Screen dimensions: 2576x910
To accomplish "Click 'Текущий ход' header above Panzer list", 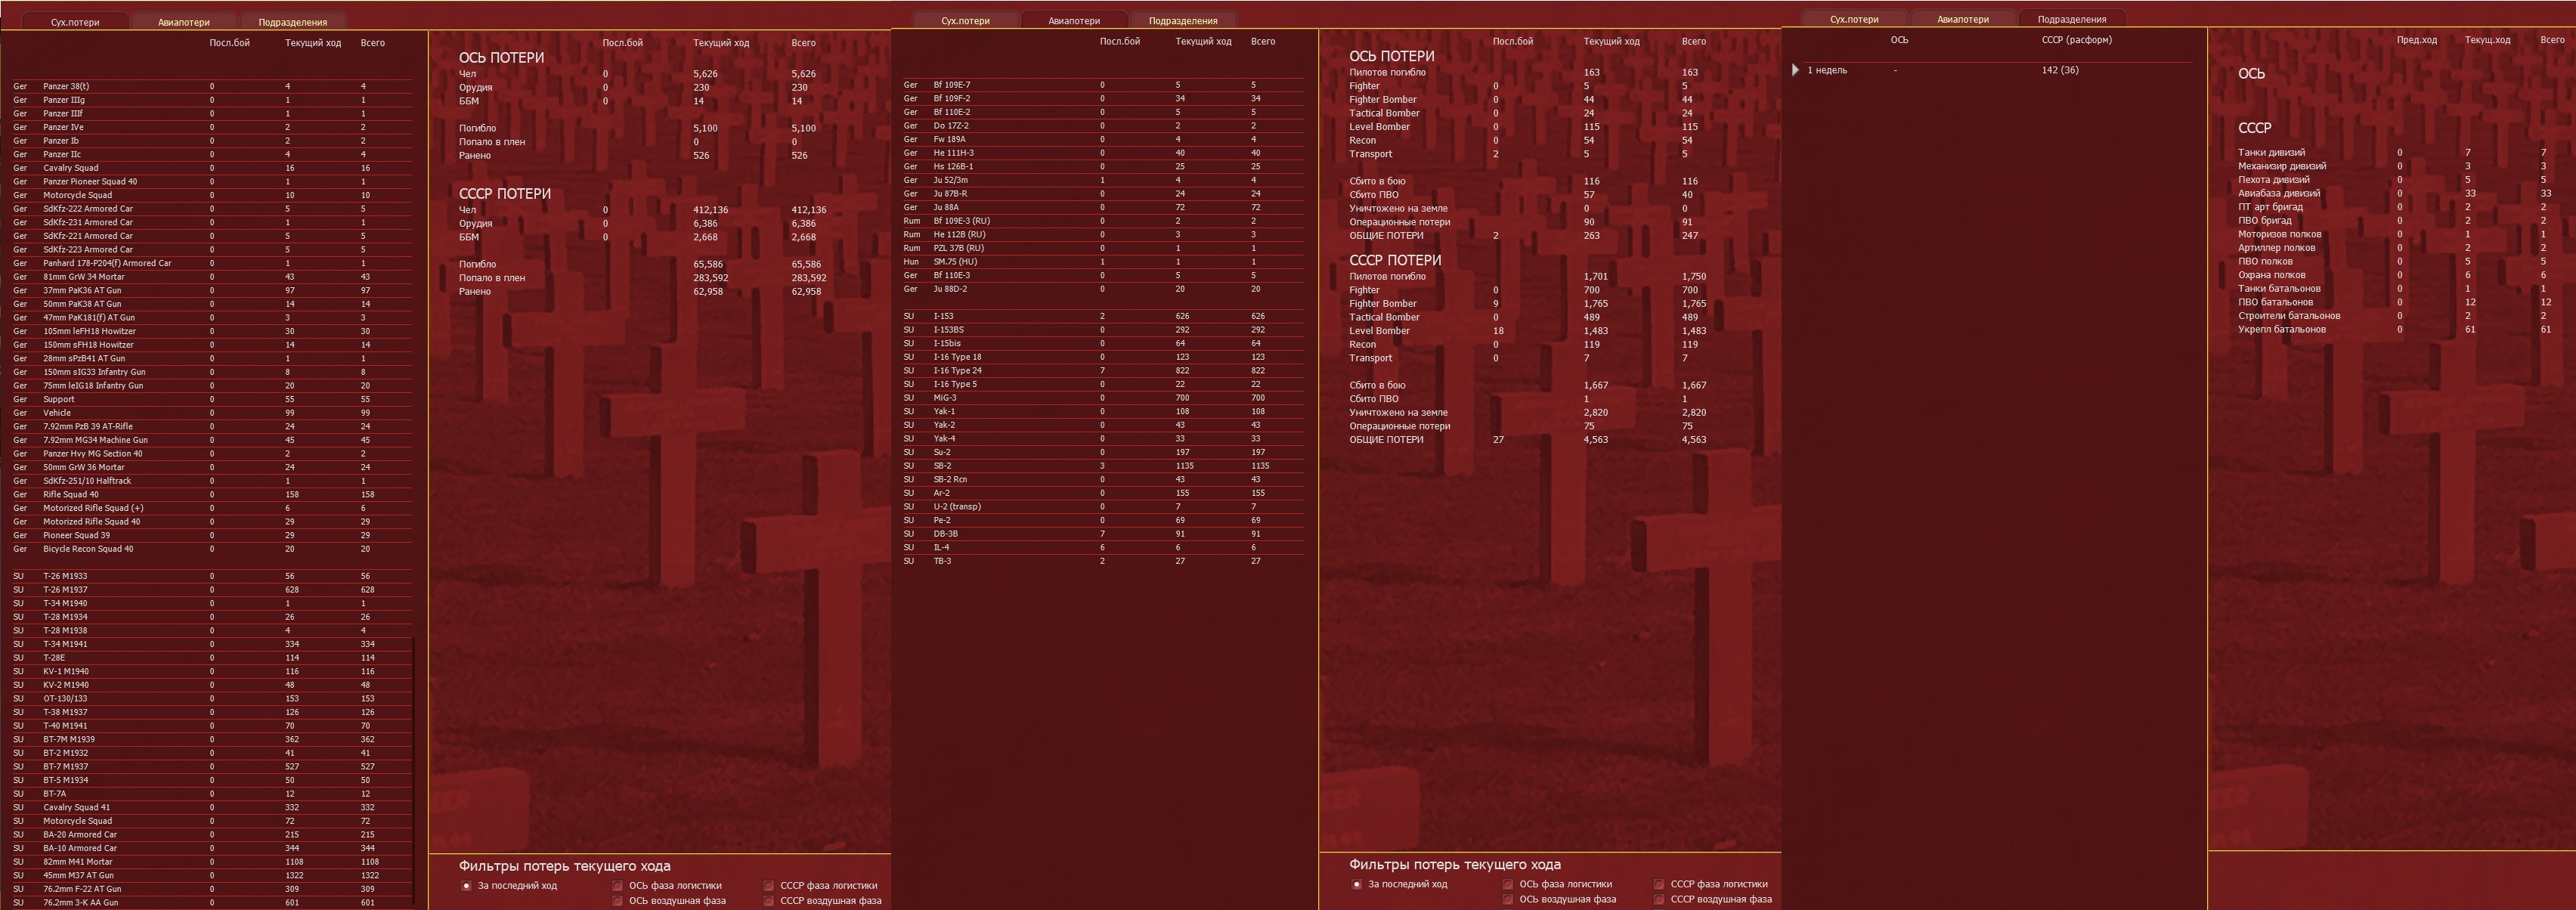I will [312, 43].
